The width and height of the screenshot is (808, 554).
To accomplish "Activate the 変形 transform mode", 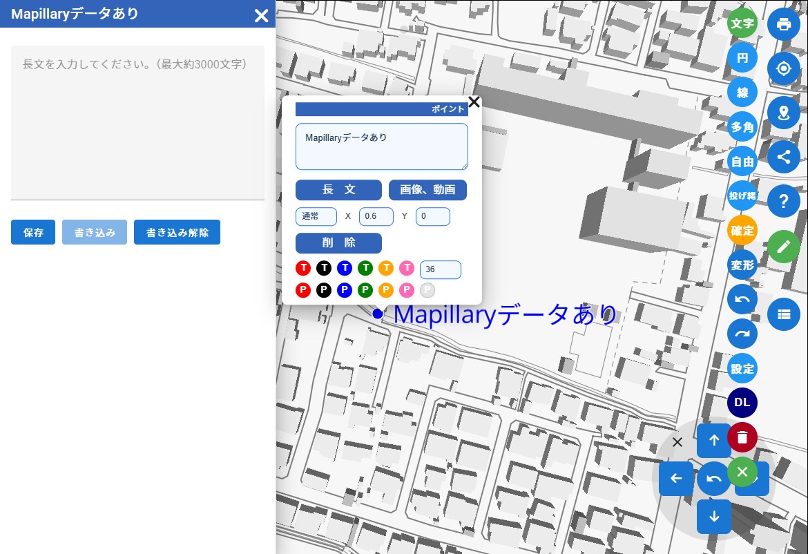I will 742,265.
